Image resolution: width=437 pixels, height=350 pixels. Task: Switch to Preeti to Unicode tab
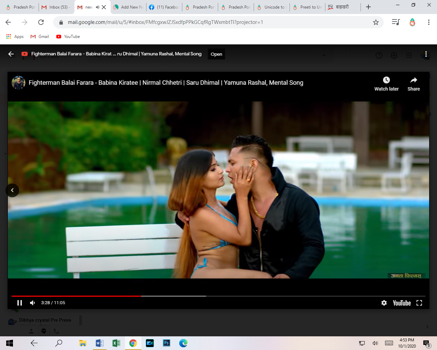click(x=308, y=7)
